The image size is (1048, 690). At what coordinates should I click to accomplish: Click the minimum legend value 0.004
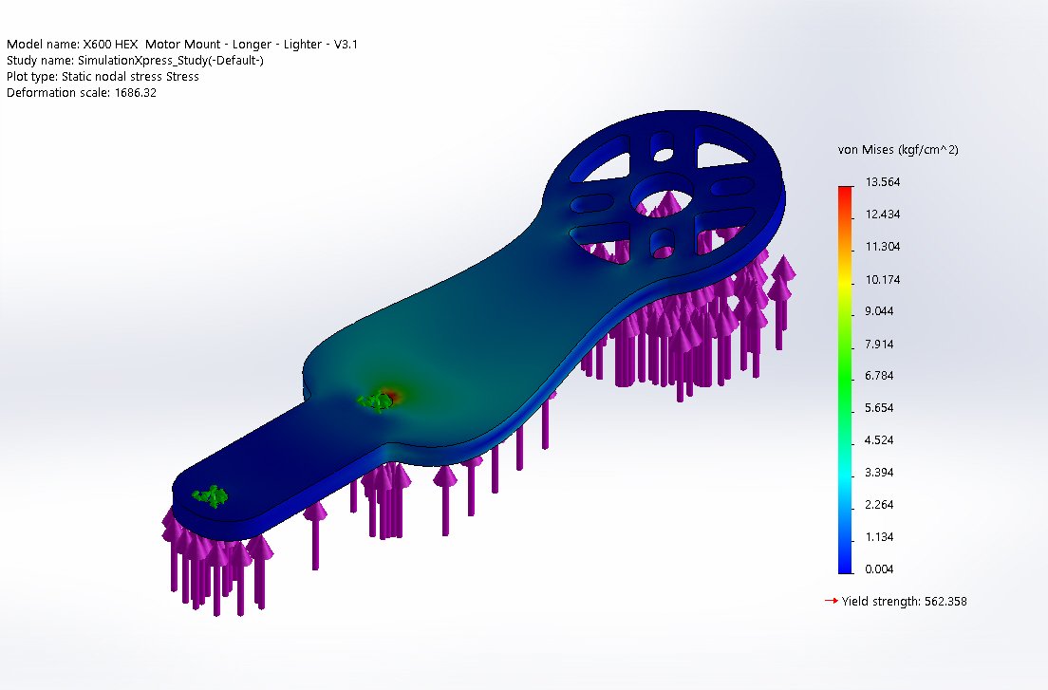tap(879, 569)
